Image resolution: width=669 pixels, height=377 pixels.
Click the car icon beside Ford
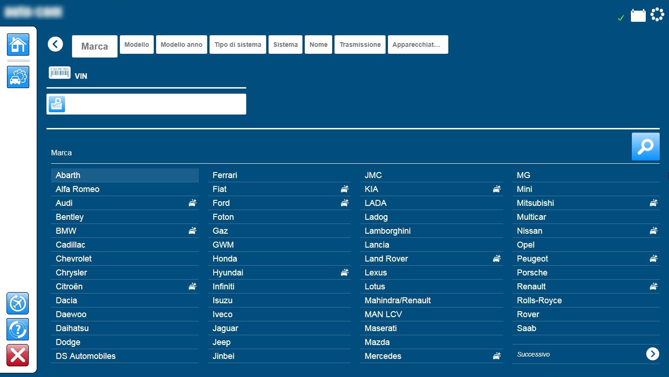point(345,203)
